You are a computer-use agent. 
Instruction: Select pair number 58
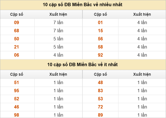[100, 47]
